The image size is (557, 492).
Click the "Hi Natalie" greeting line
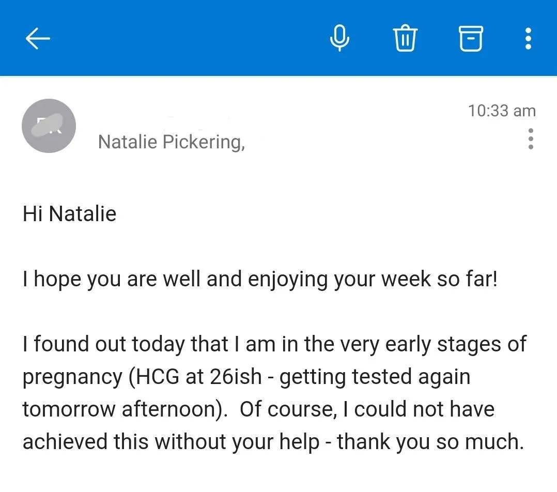tap(70, 214)
